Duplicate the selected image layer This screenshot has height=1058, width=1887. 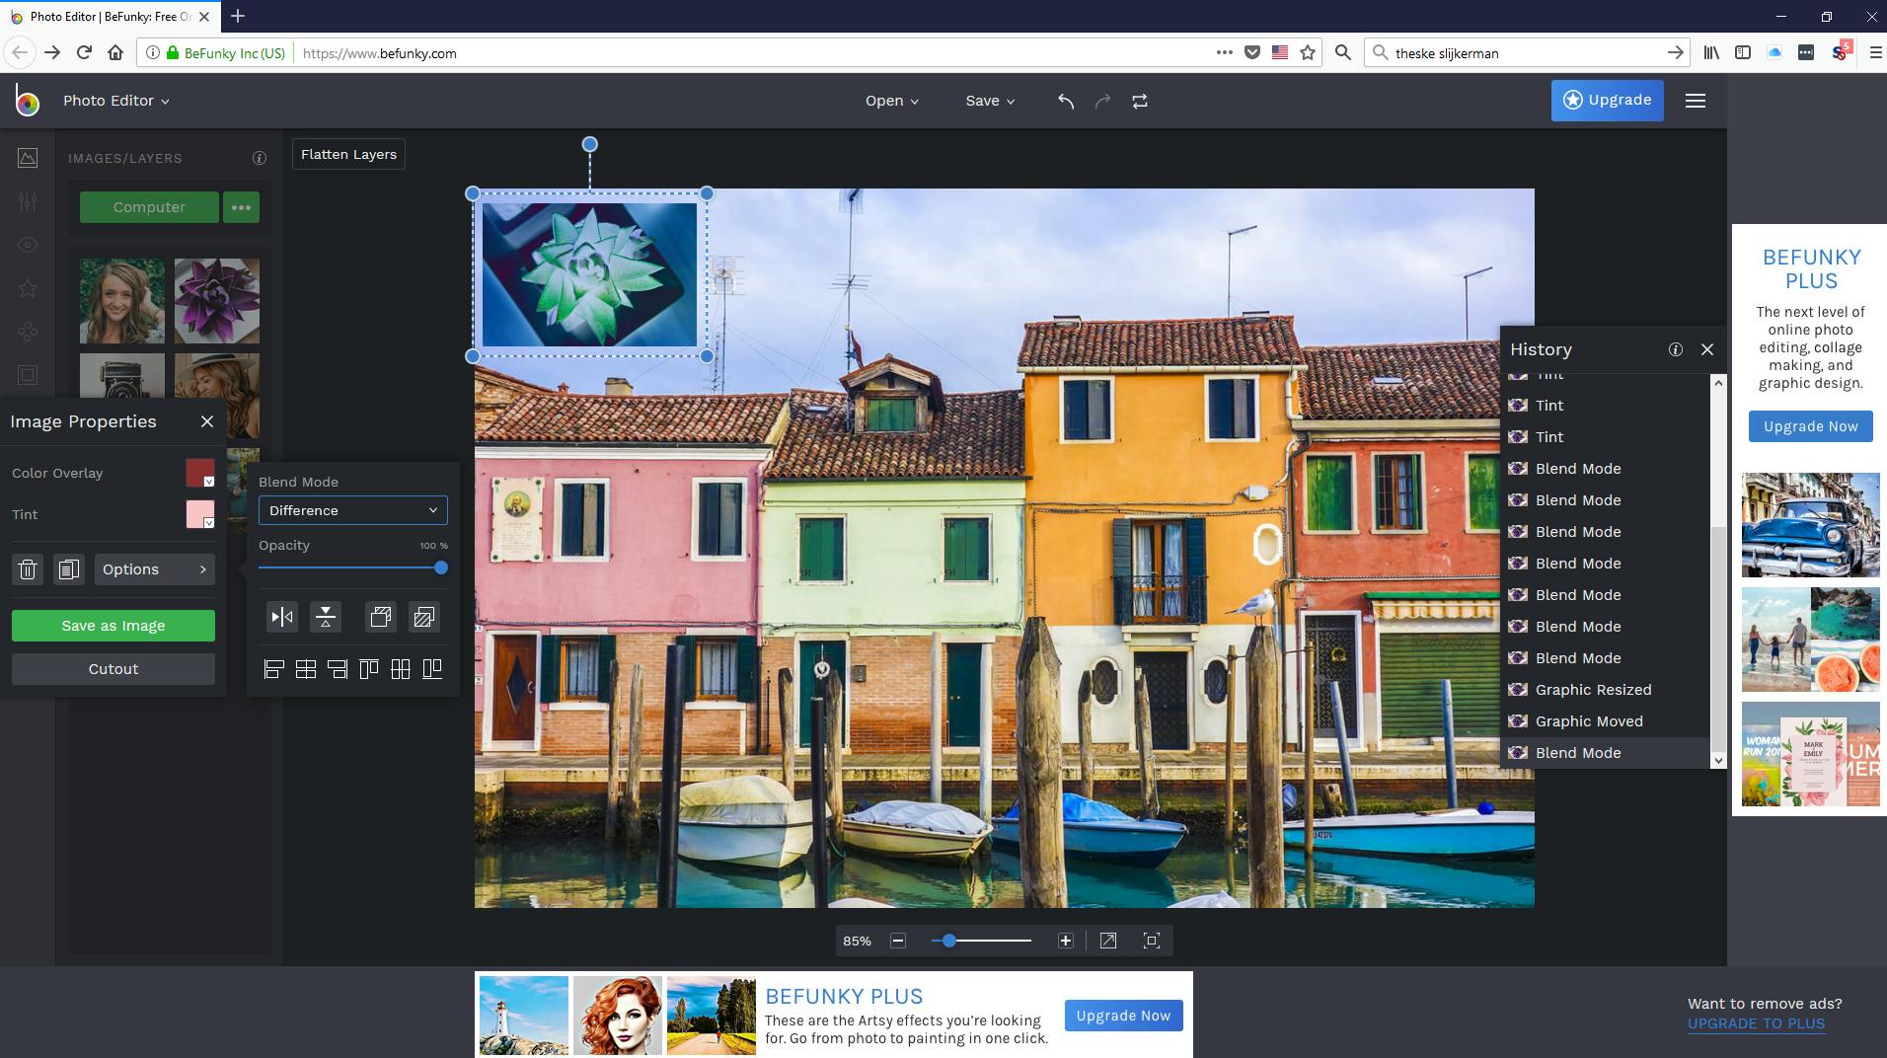[68, 569]
